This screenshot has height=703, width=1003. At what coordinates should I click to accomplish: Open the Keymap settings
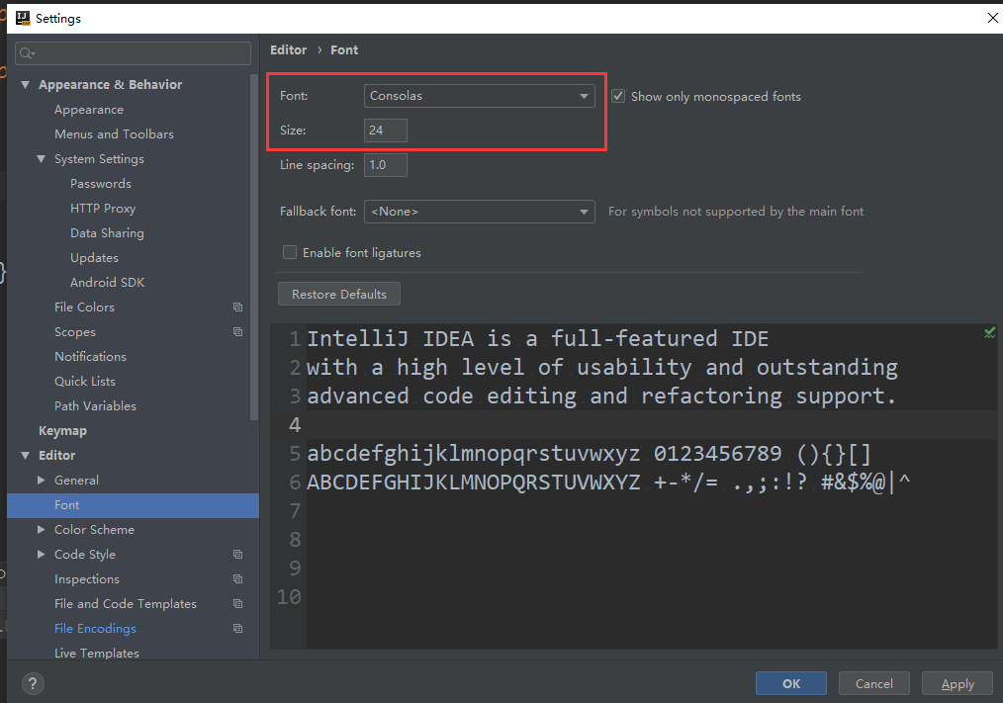point(62,431)
